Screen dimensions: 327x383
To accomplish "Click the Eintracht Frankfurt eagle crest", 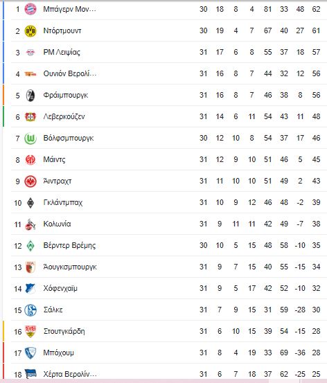I will [x=30, y=181].
